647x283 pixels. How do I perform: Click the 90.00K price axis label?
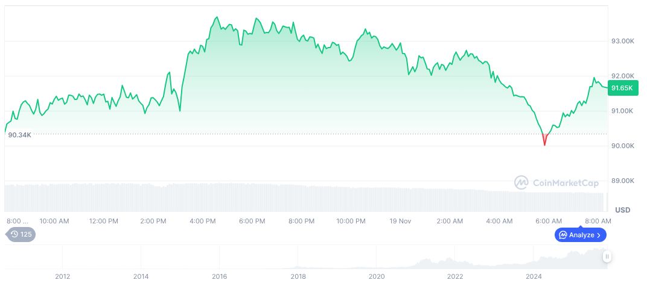[x=623, y=146]
